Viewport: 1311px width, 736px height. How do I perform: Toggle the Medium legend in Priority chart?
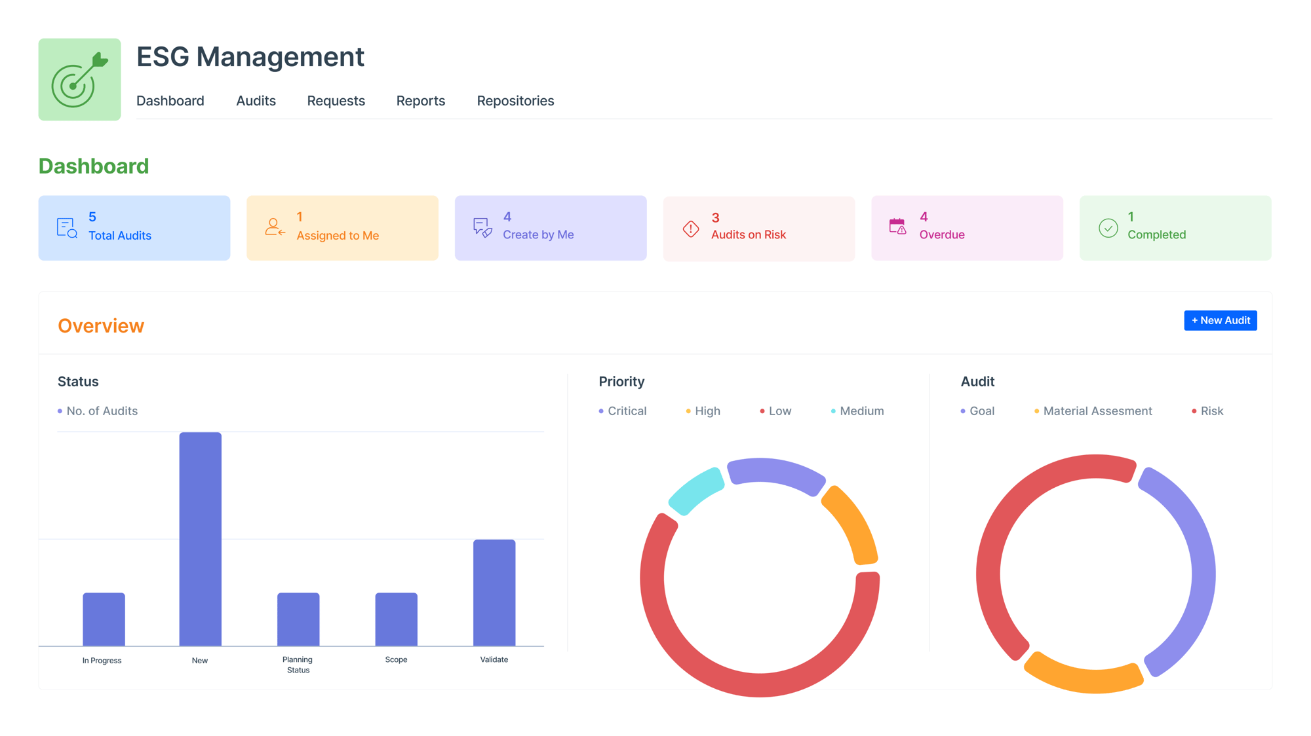pos(857,411)
